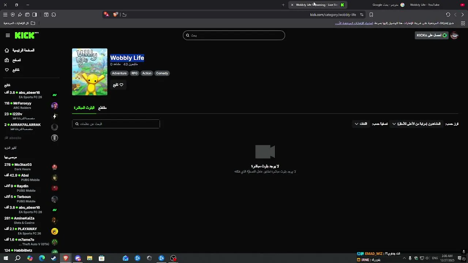Image resolution: width=468 pixels, height=263 pixels.
Task: Select the Comedy tag
Action: (162, 73)
